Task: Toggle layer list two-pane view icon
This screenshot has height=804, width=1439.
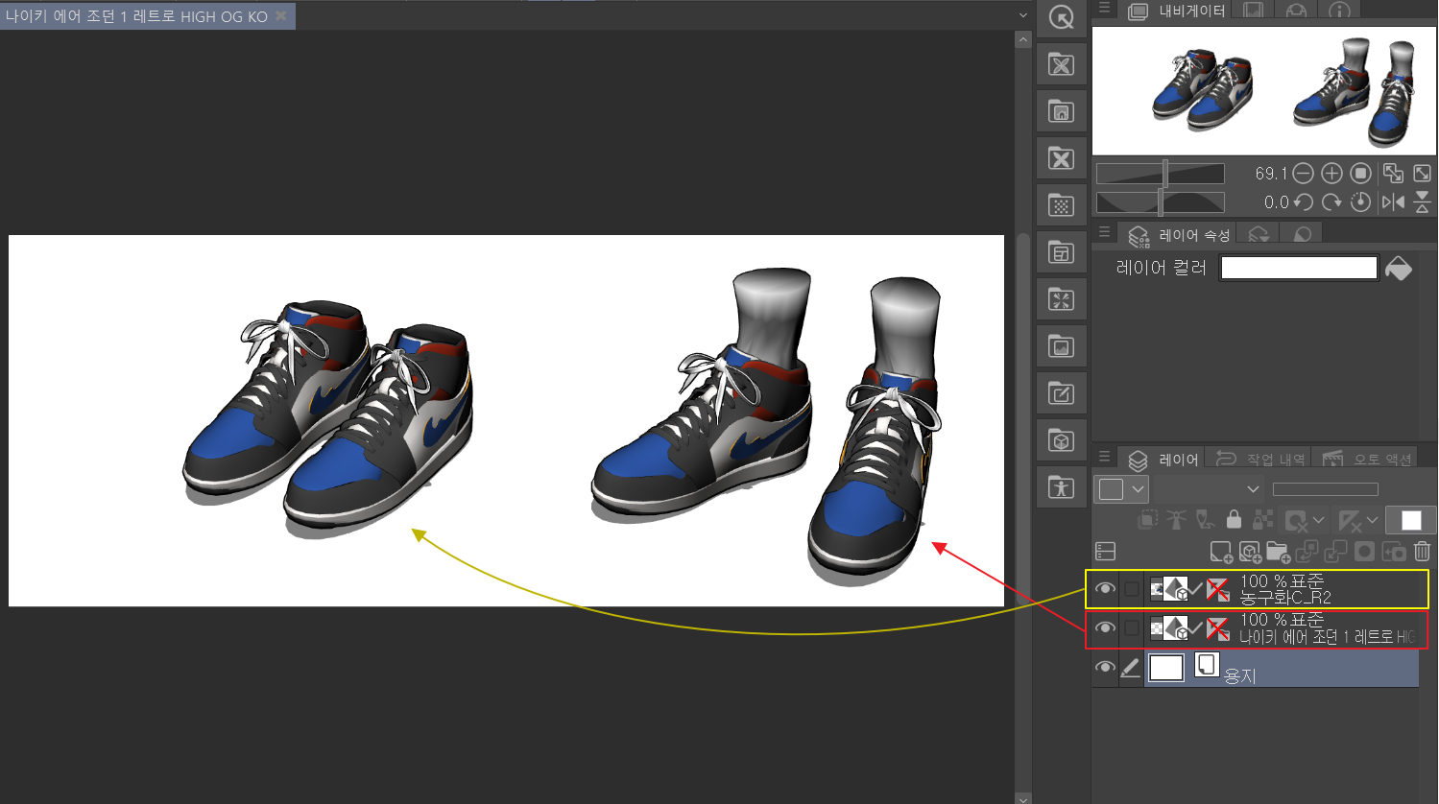Action: 1106,552
